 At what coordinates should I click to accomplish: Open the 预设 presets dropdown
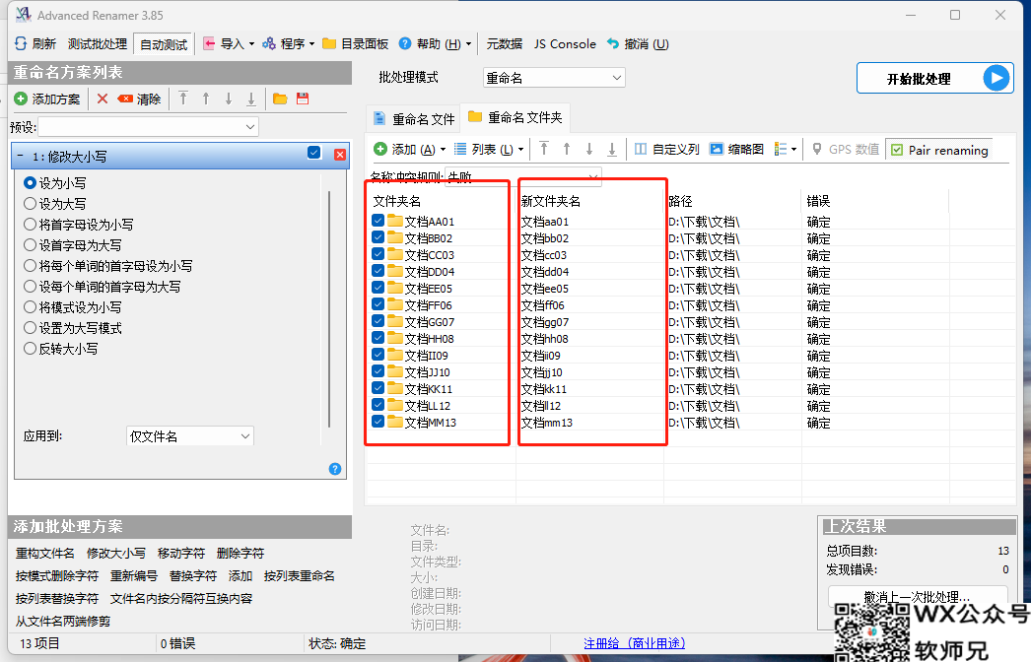coord(149,126)
